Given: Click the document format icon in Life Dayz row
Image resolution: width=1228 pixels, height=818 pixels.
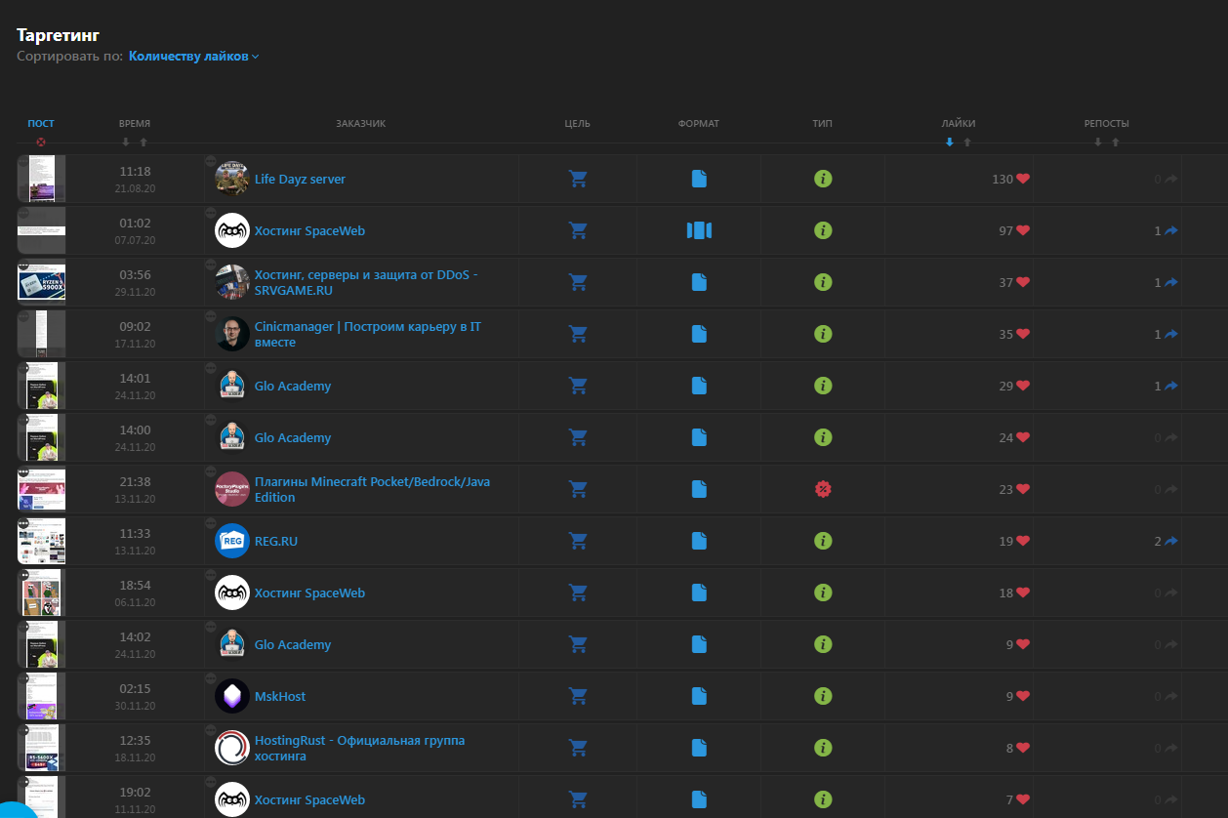Looking at the screenshot, I should [699, 179].
